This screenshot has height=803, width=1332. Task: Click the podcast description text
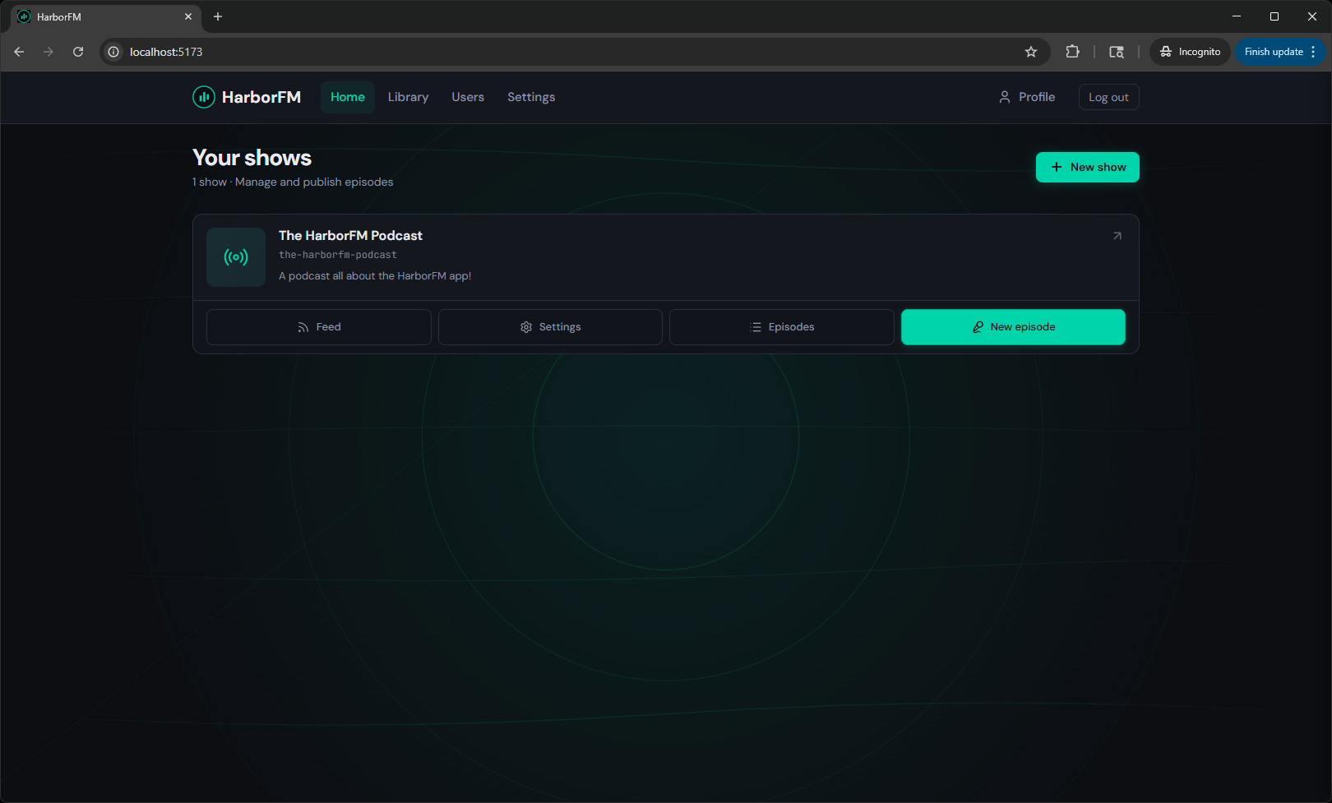375,276
